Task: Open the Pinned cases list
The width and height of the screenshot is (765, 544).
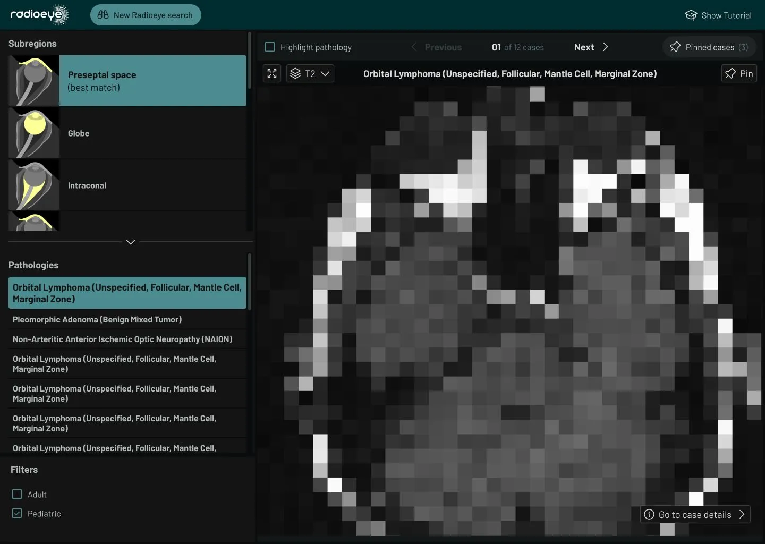Action: tap(709, 47)
